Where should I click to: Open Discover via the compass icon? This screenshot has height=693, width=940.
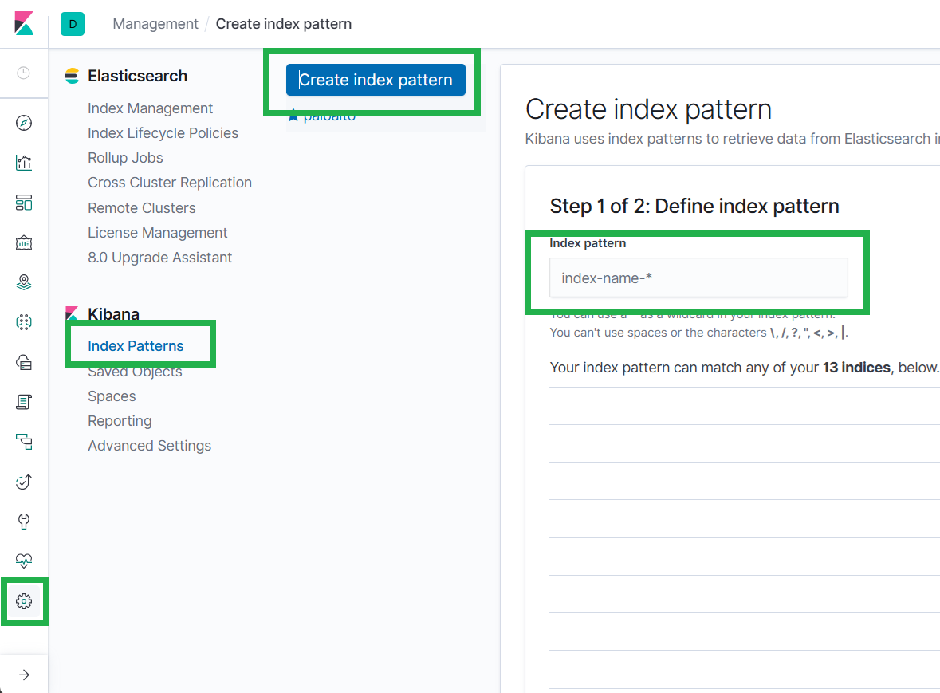point(23,123)
